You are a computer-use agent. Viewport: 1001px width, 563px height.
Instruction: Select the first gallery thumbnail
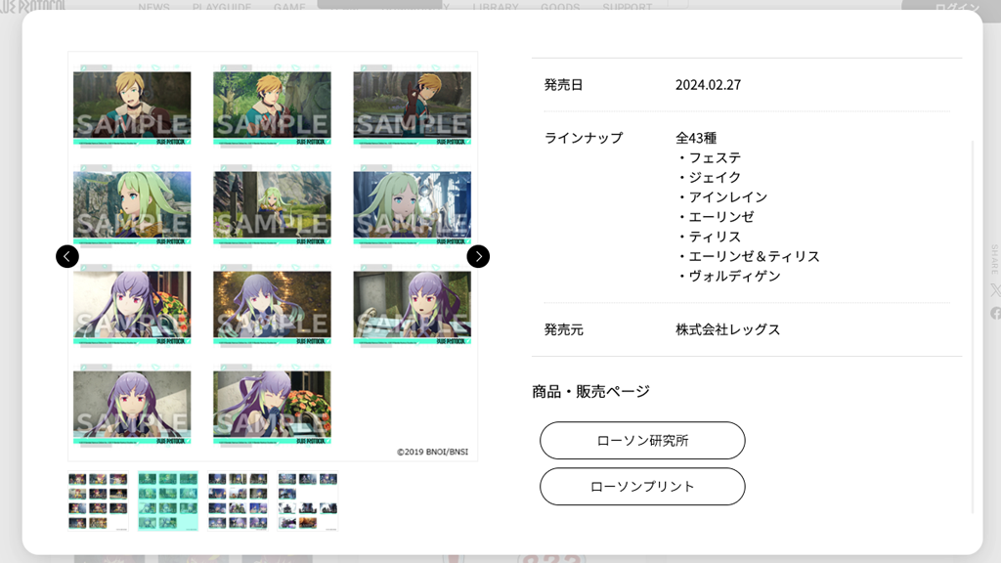98,501
